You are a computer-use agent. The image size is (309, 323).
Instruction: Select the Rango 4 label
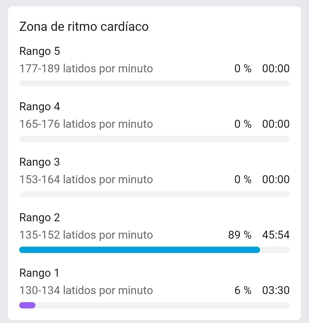39,107
